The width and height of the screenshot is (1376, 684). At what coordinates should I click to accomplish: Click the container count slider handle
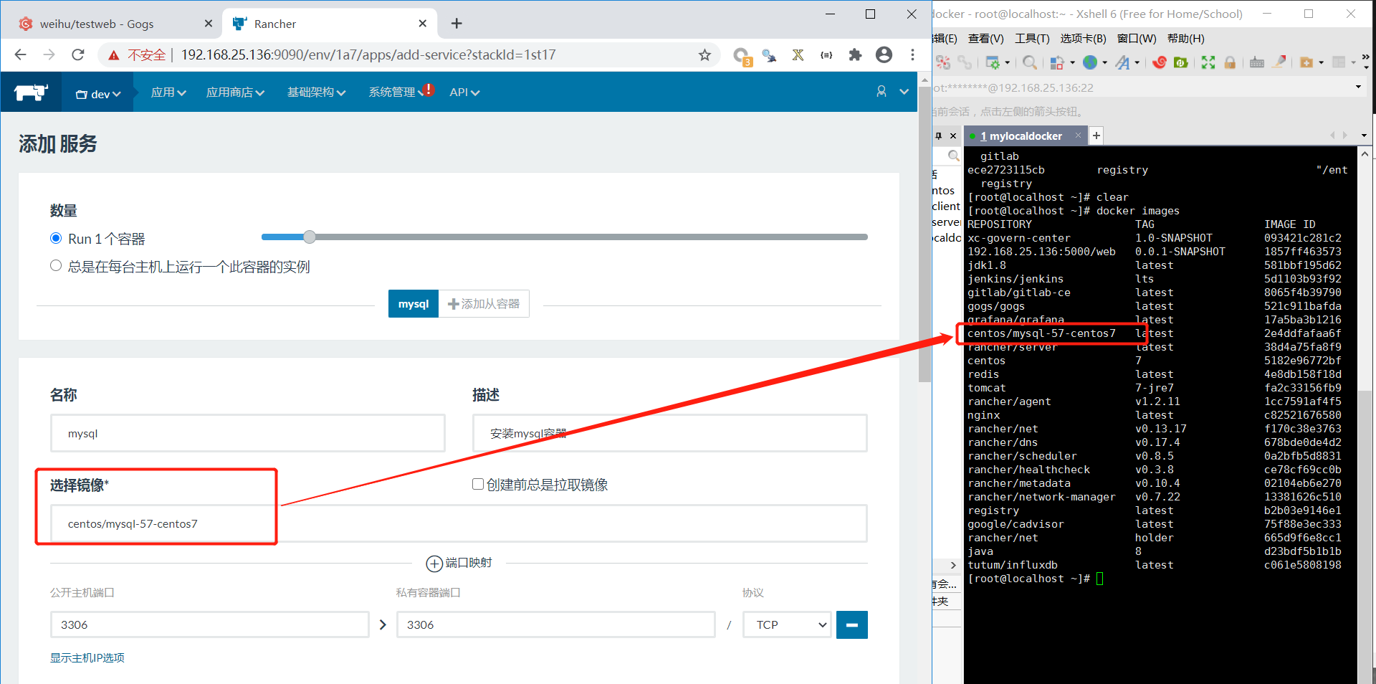[x=310, y=237]
